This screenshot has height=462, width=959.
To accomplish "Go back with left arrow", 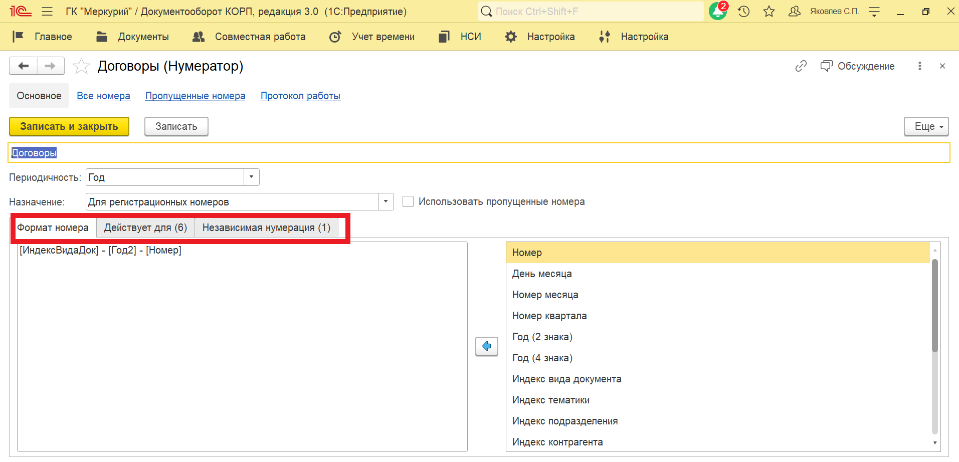I will point(23,66).
